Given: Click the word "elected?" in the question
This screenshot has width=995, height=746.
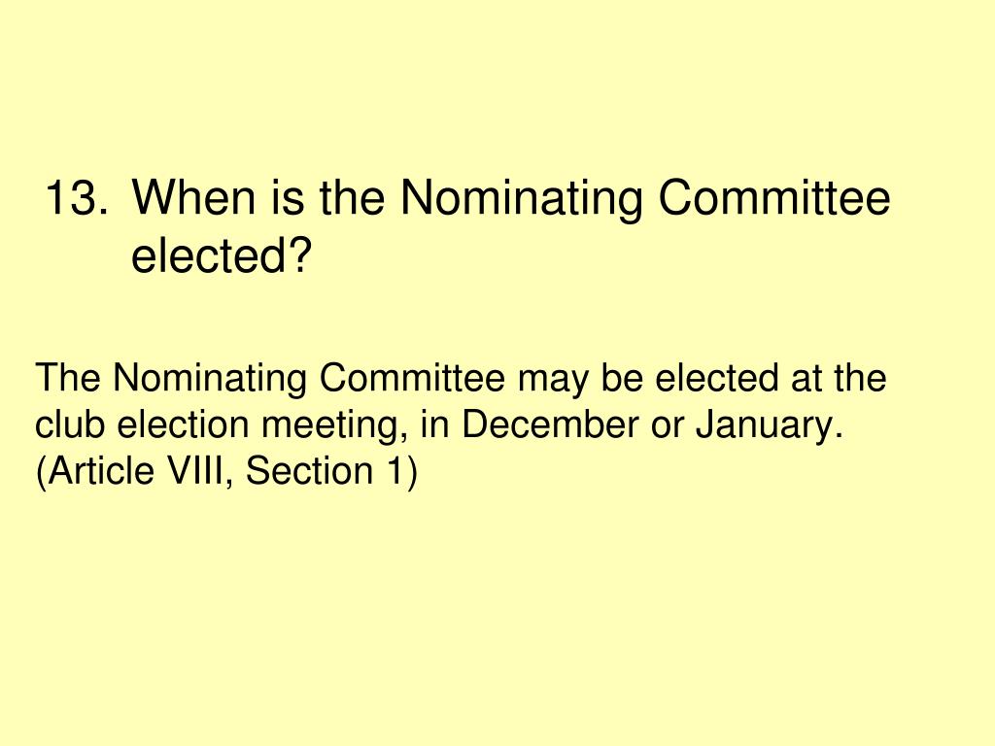Looking at the screenshot, I should (x=222, y=255).
